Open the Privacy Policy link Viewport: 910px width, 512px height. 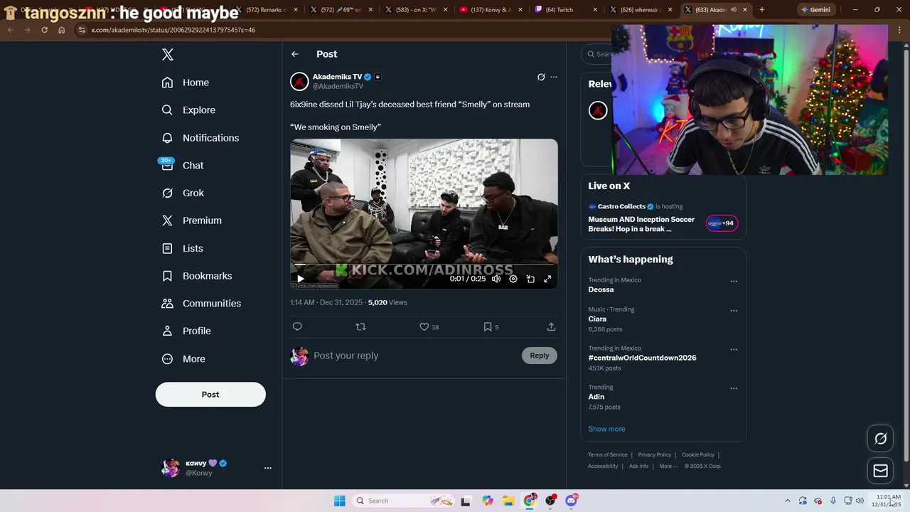655,455
